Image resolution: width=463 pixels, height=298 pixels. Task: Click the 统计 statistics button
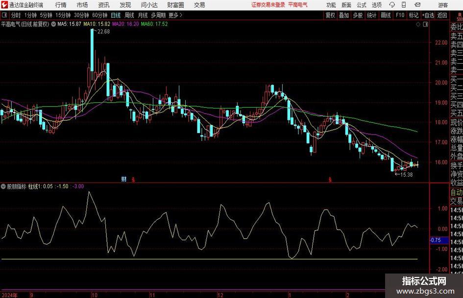click(x=371, y=15)
